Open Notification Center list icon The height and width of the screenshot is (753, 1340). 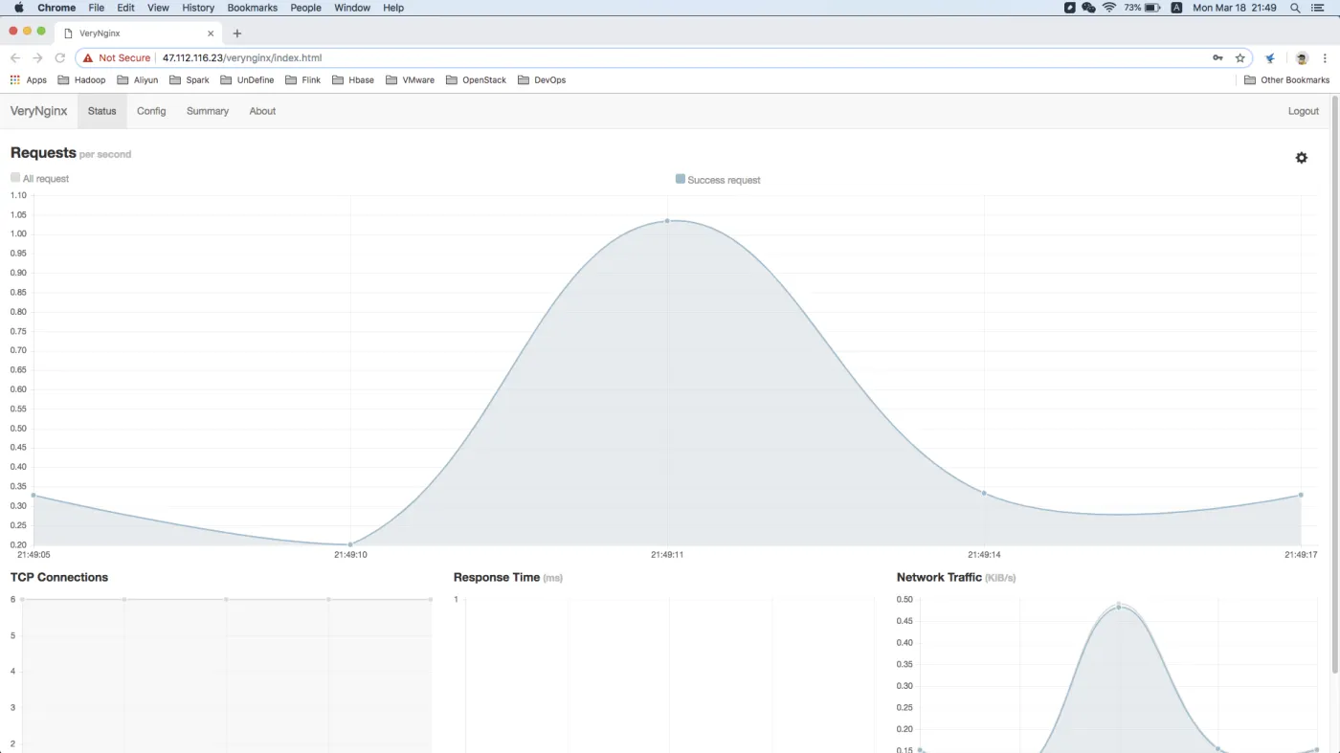[1318, 8]
